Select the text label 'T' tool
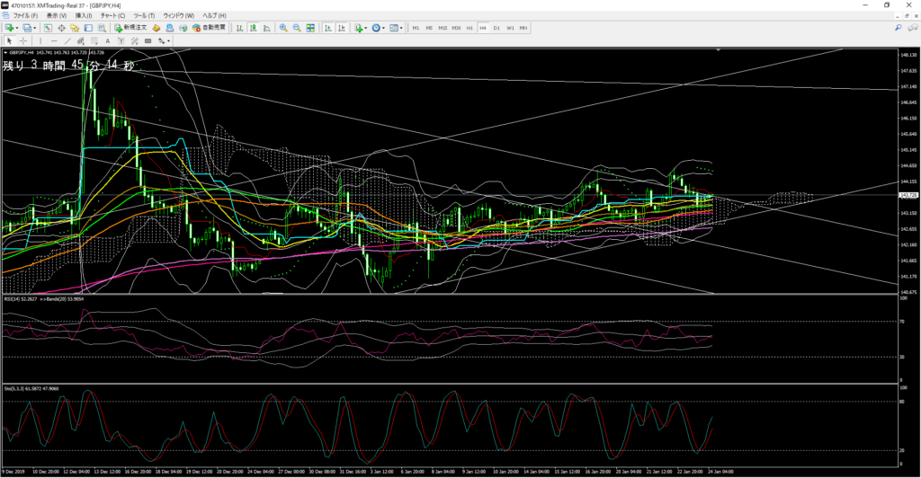Screen dimensions: 921x478 pos(121,41)
